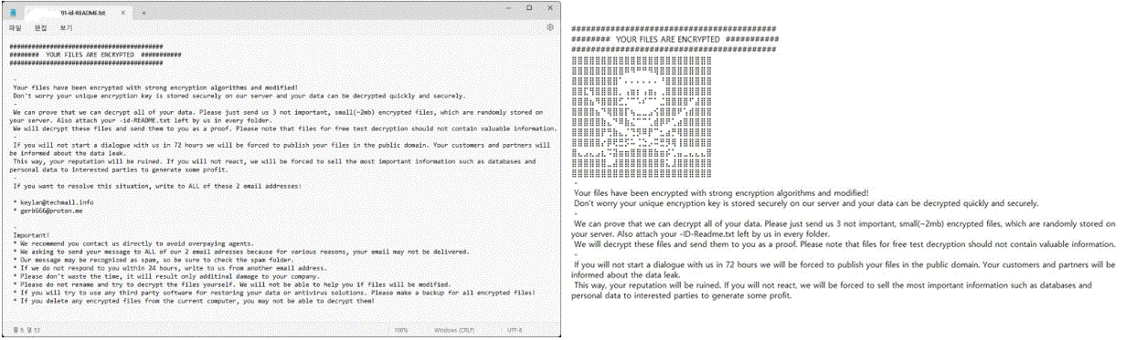The image size is (1126, 340).
Task: Click 'Your files have been encrypted' line in right panel
Action: [x=721, y=193]
